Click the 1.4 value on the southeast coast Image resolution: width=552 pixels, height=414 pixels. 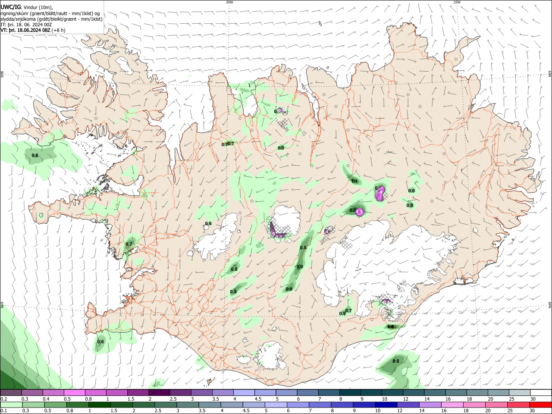pyautogui.click(x=391, y=326)
